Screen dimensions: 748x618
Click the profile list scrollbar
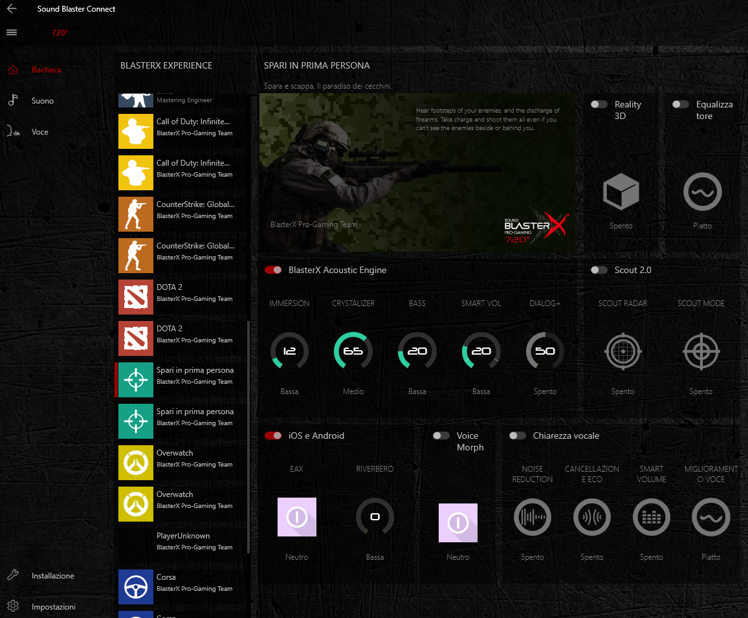point(248,437)
